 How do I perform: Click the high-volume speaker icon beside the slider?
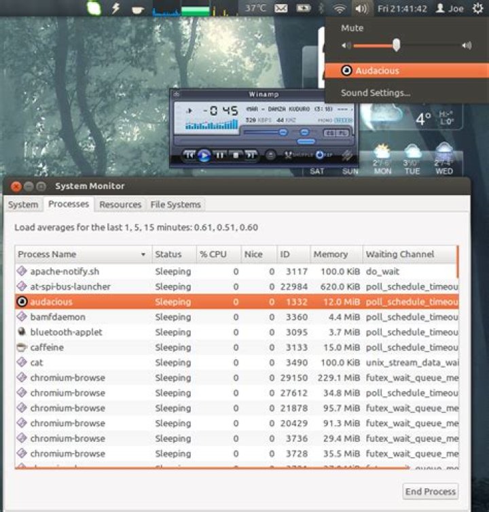click(x=467, y=46)
